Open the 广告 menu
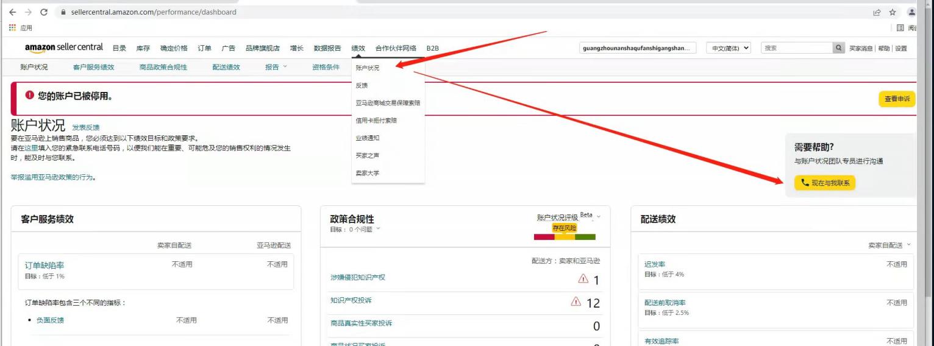This screenshot has height=346, width=934. point(229,48)
